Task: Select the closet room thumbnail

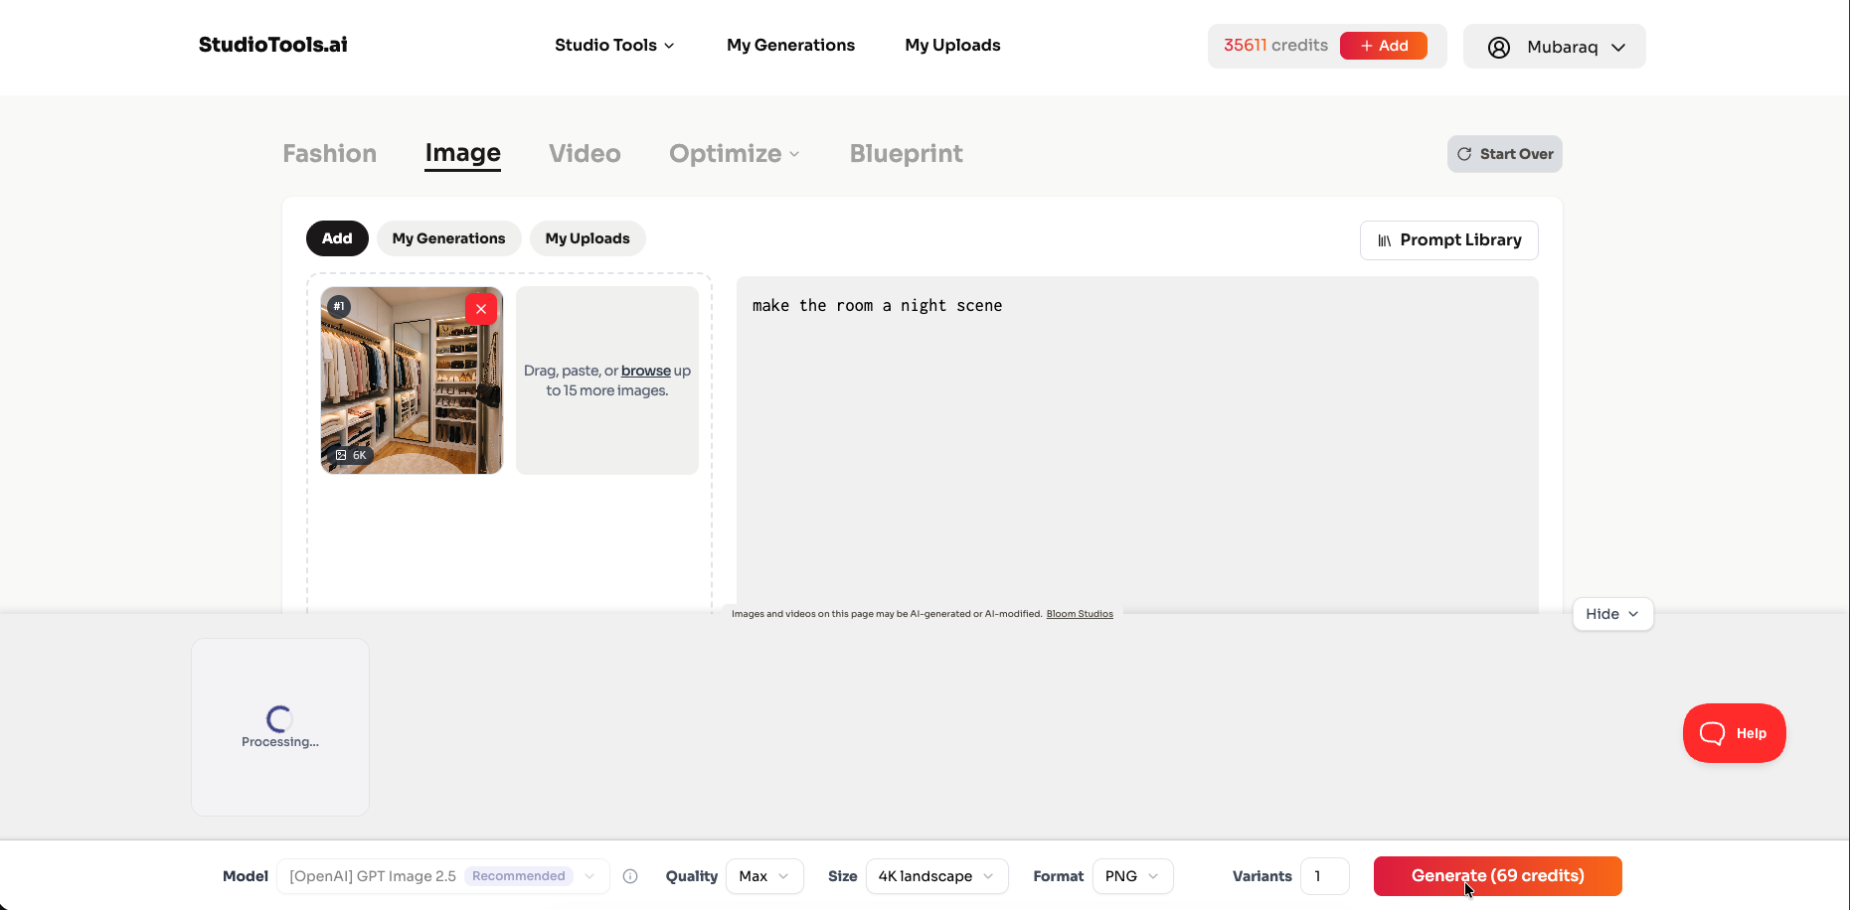Action: pyautogui.click(x=412, y=380)
